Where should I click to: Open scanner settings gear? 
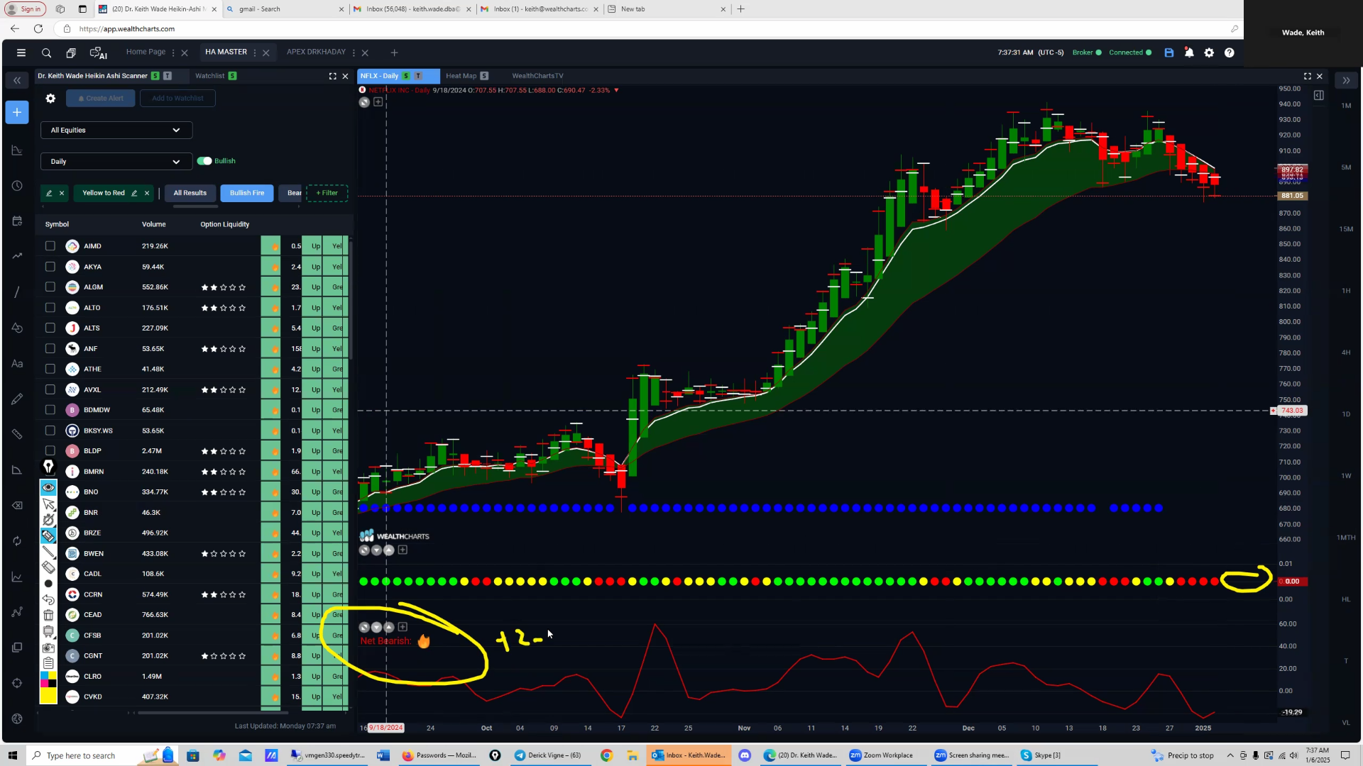(50, 99)
